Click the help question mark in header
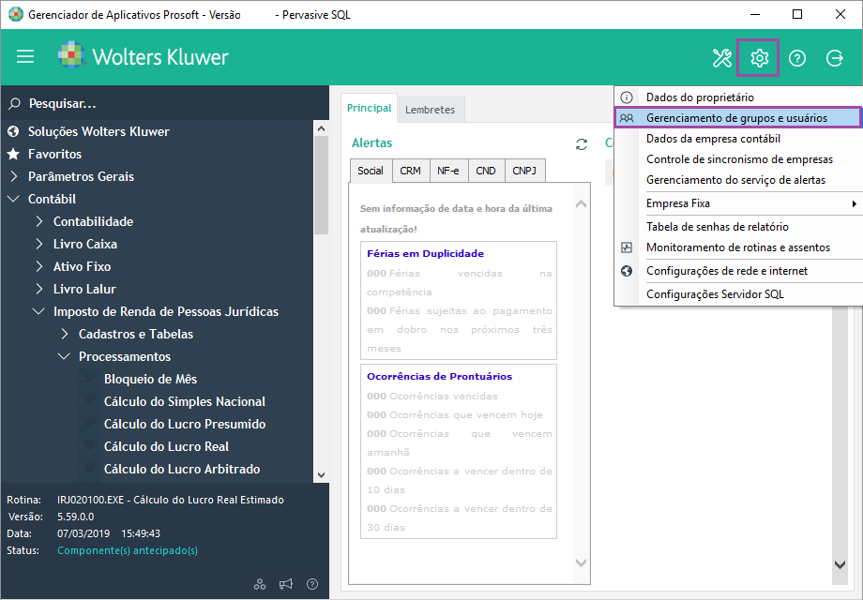The image size is (863, 600). (x=797, y=58)
